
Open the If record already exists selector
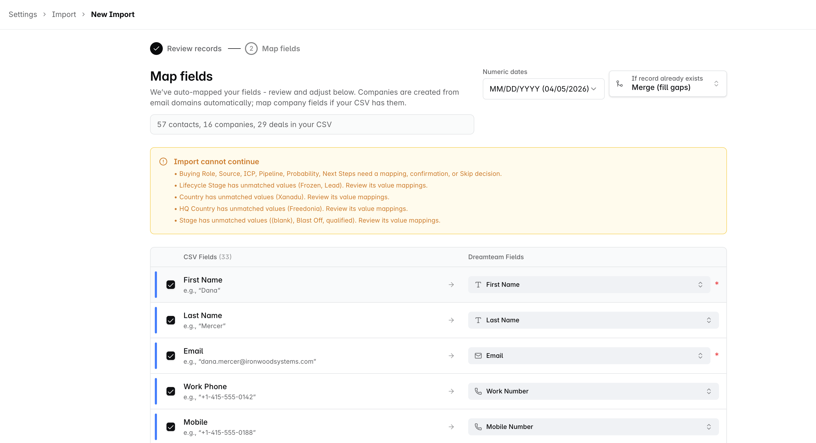tap(668, 84)
